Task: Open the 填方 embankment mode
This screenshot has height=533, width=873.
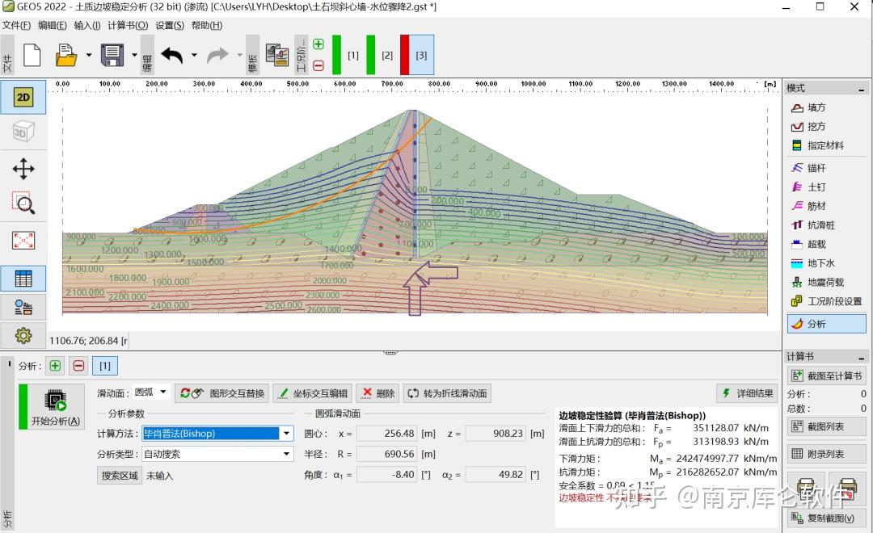Action: click(826, 108)
